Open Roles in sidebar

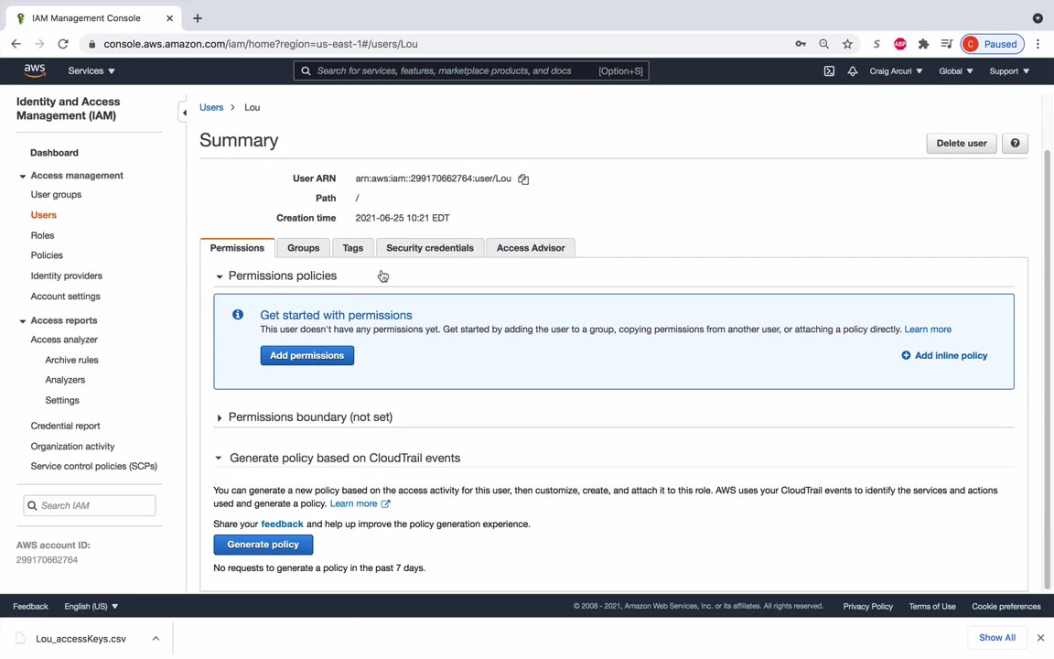click(x=42, y=235)
